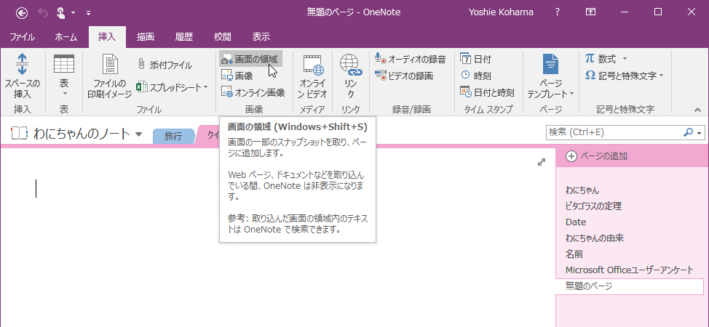The image size is (709, 327).
Task: Insert 日付 stamp
Action: 475,59
